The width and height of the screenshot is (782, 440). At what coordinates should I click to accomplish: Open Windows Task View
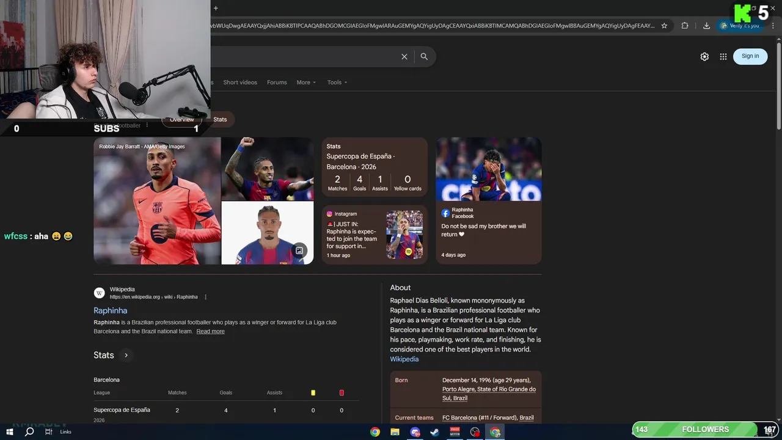(x=49, y=431)
